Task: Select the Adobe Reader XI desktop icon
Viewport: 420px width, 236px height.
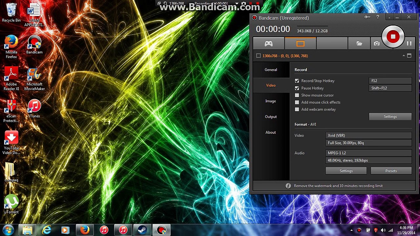Action: click(11, 79)
